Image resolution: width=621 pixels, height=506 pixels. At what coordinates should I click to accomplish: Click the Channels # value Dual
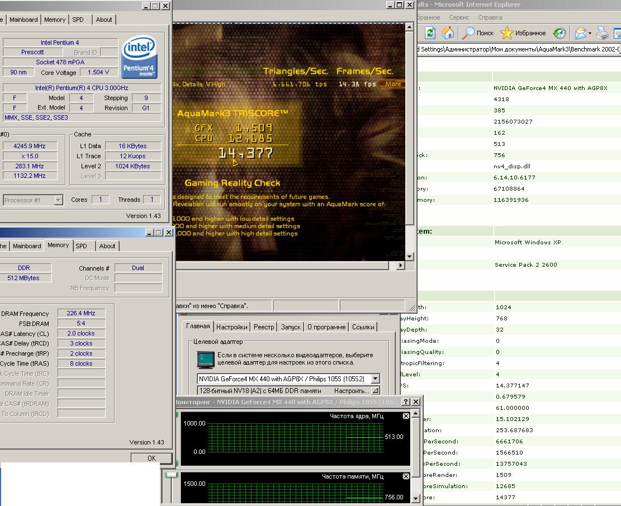(138, 268)
